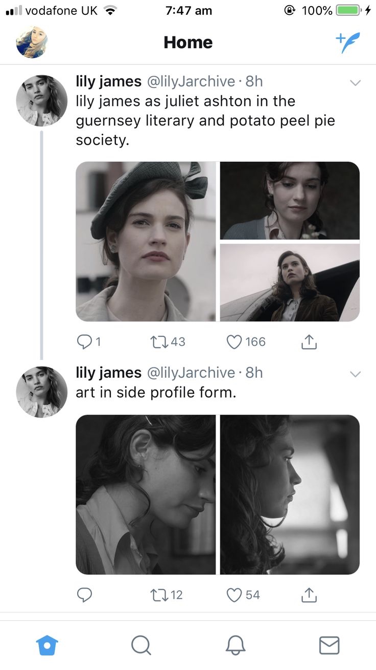Open lily james name on second tweet
Image resolution: width=376 pixels, height=670 pixels.
tap(108, 373)
